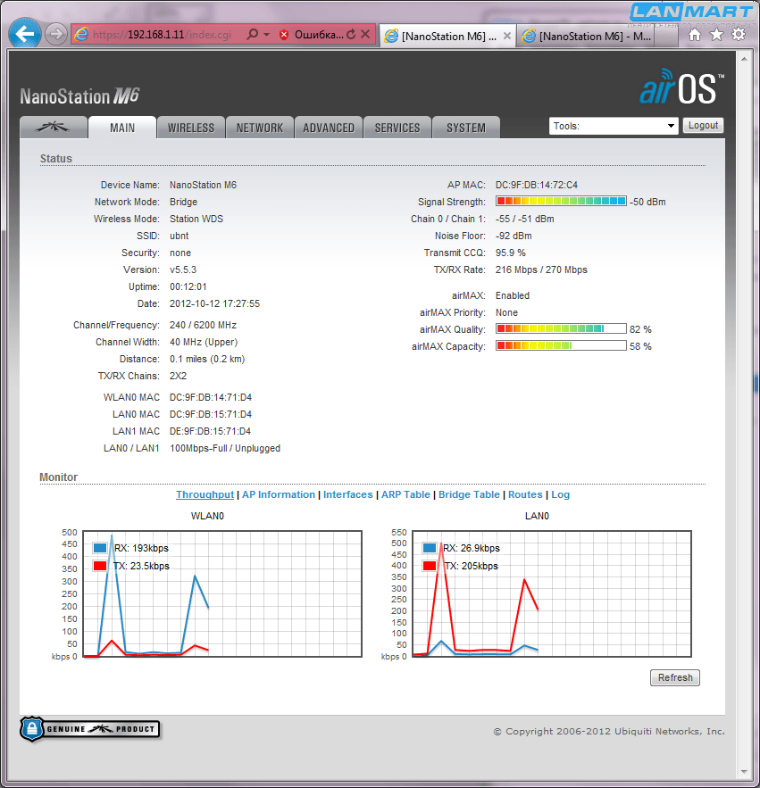Click the Wireless Mode value Station WDS
Viewport: 760px width, 788px height.
pyautogui.click(x=196, y=219)
